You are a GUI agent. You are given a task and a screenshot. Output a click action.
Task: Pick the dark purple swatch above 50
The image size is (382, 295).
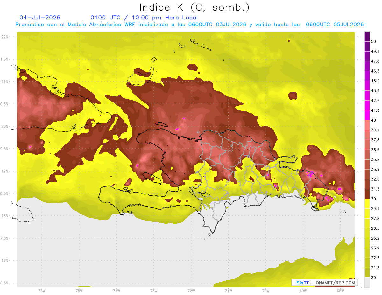pyautogui.click(x=367, y=37)
